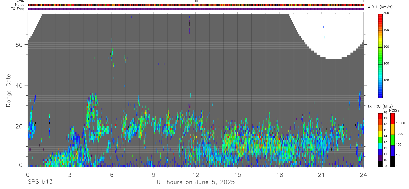This screenshot has height=189, width=409.
Task: Click the TX Freq row label at top
Action: [18, 9]
